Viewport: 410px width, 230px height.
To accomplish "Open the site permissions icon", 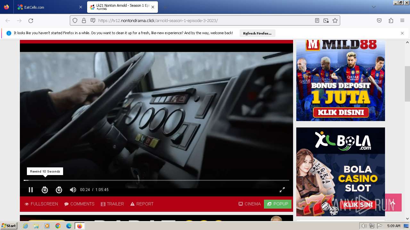I will 93,20.
